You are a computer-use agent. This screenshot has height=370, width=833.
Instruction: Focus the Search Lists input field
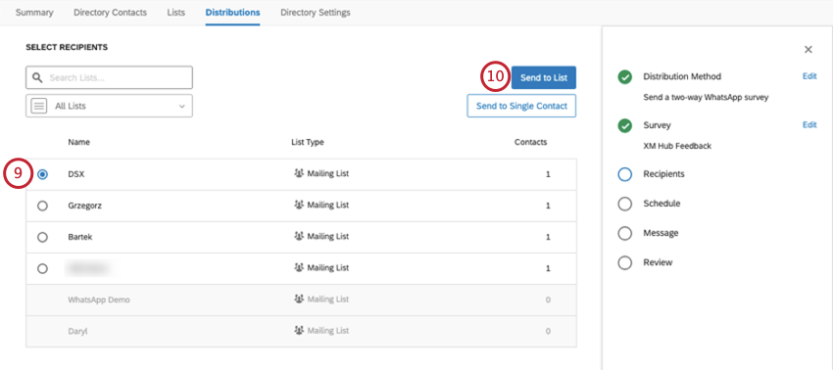(109, 77)
